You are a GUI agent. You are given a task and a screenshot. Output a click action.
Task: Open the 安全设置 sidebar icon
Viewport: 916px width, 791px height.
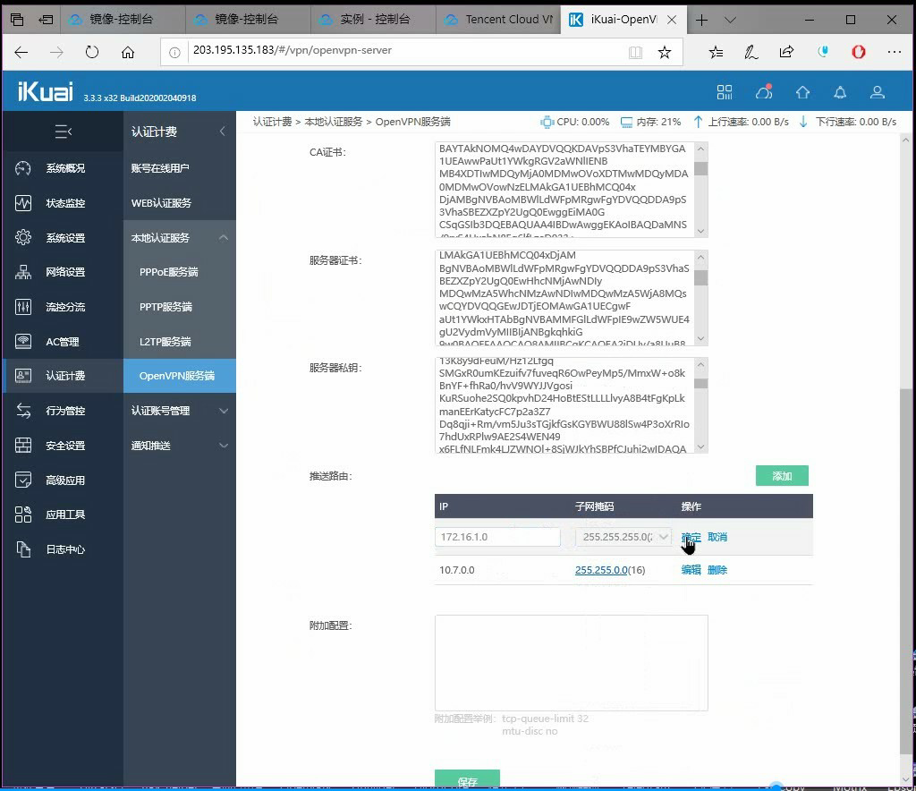click(23, 446)
